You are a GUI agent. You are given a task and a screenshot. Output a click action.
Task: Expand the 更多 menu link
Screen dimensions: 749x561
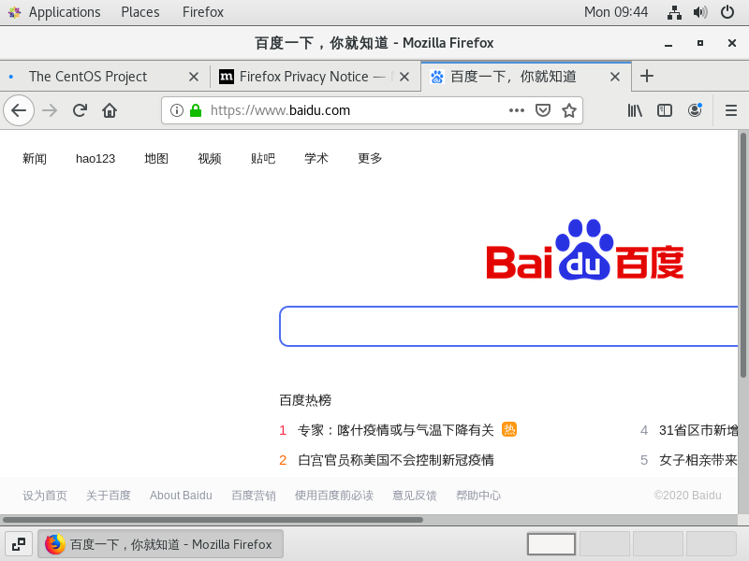click(x=370, y=158)
